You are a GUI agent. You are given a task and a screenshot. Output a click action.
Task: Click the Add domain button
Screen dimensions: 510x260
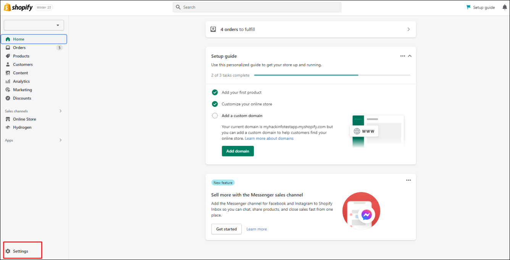click(238, 151)
